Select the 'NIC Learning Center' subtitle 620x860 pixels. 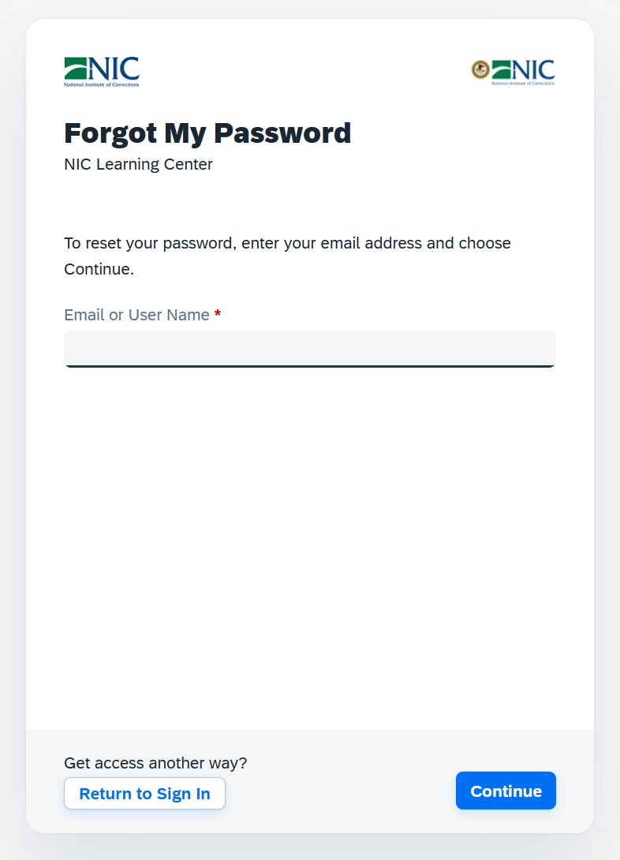click(x=138, y=164)
